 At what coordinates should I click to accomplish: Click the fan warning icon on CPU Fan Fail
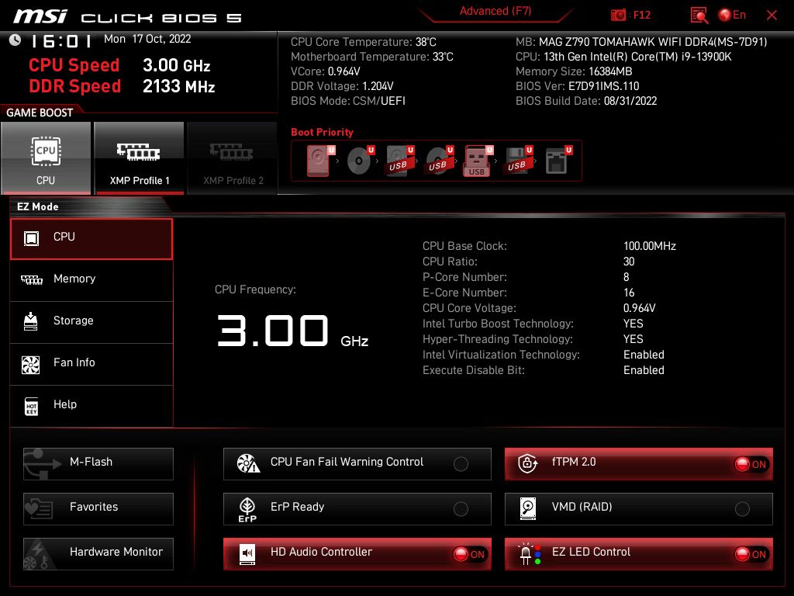coord(248,463)
